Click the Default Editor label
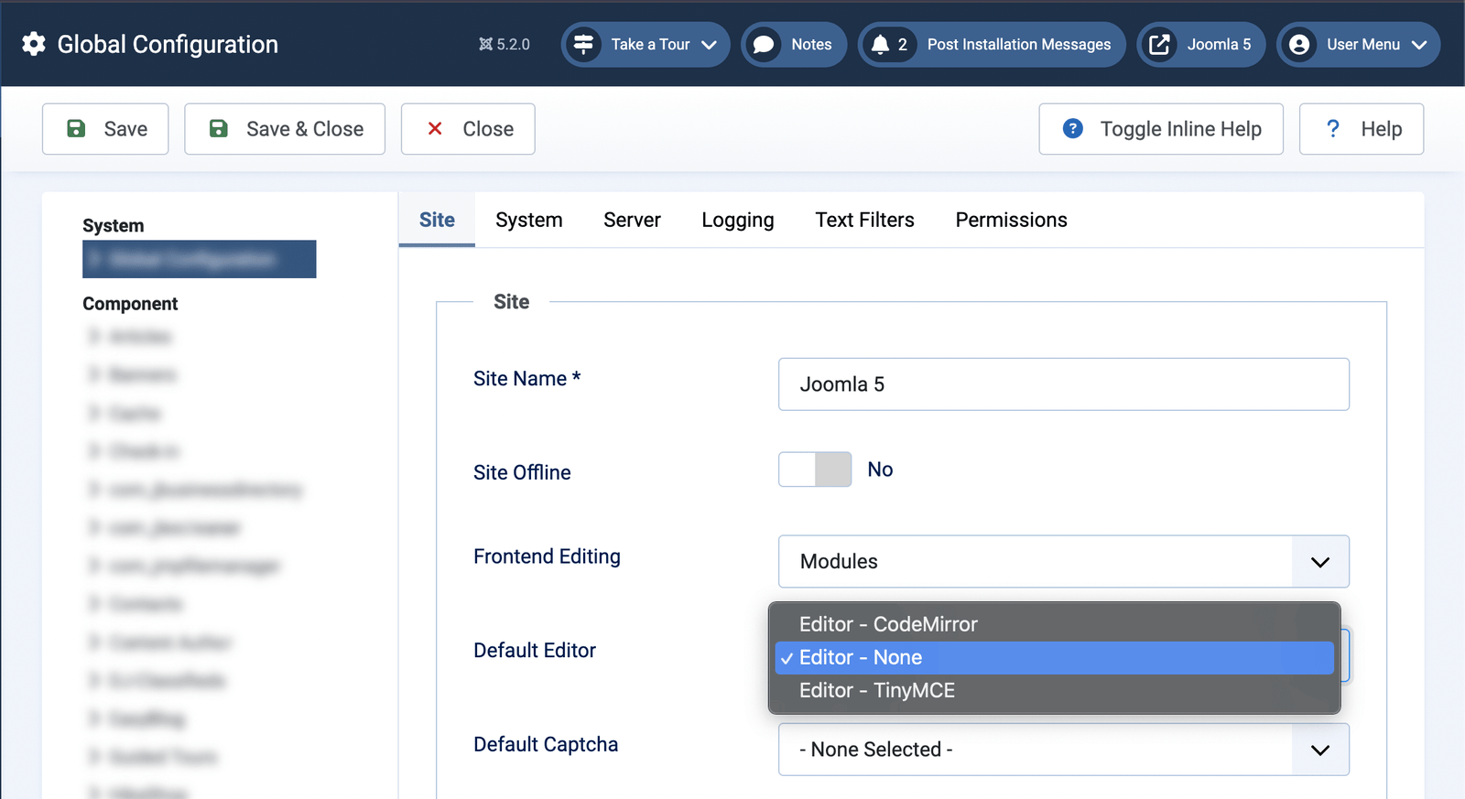The height and width of the screenshot is (799, 1465). tap(535, 650)
